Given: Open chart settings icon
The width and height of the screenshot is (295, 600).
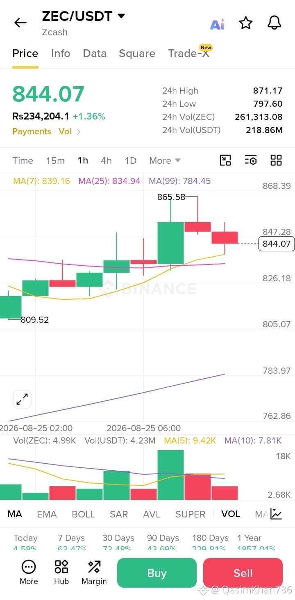Looking at the screenshot, I should click(250, 160).
